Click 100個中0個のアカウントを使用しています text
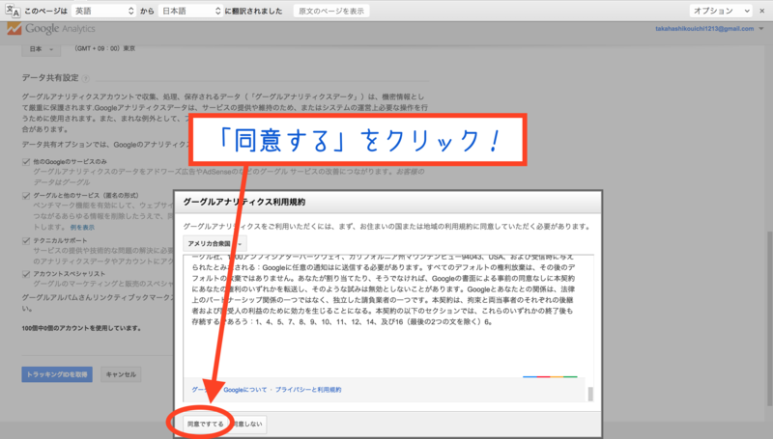 pos(81,328)
